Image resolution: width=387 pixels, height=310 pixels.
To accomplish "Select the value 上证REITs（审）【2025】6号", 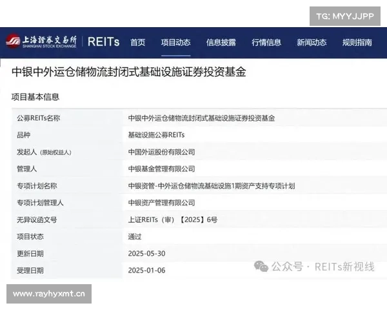I will 173,220.
